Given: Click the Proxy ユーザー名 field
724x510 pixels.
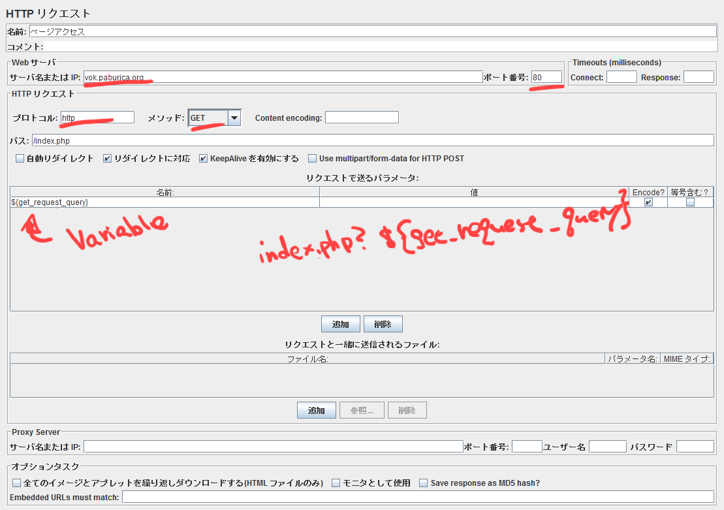Looking at the screenshot, I should 608,447.
